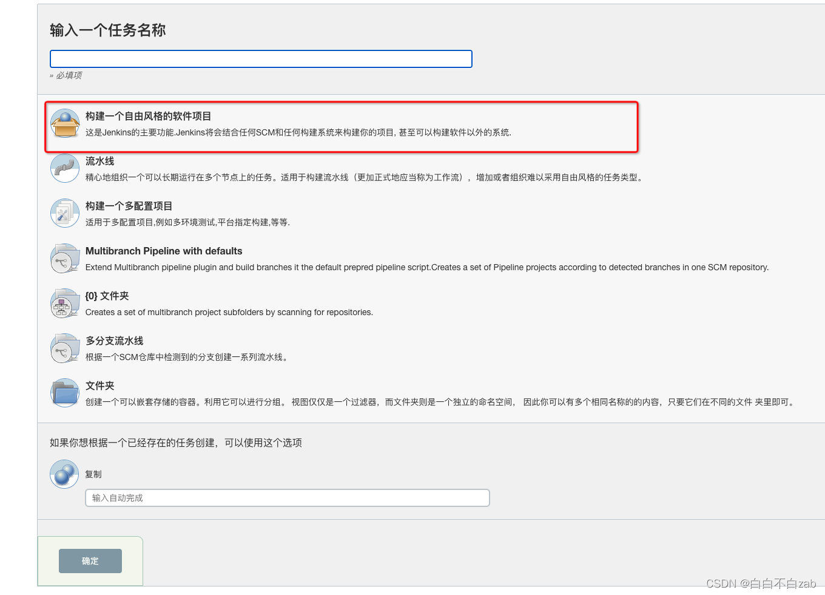Choose Multibranch Pipeline with defaults title

[164, 251]
